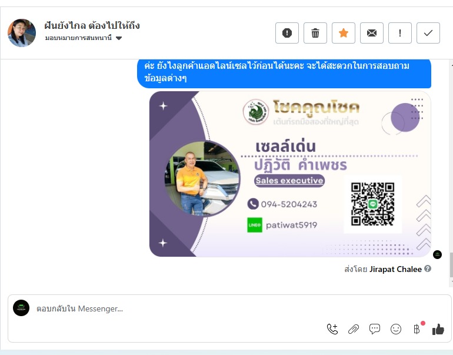Expand the มอบหมายการสนทนานี้ dropdown arrow
Screen dimensions: 453x355
[119, 38]
